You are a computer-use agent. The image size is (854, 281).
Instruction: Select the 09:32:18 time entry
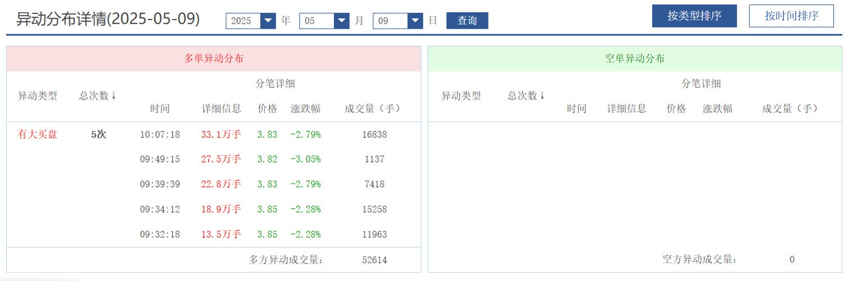160,234
